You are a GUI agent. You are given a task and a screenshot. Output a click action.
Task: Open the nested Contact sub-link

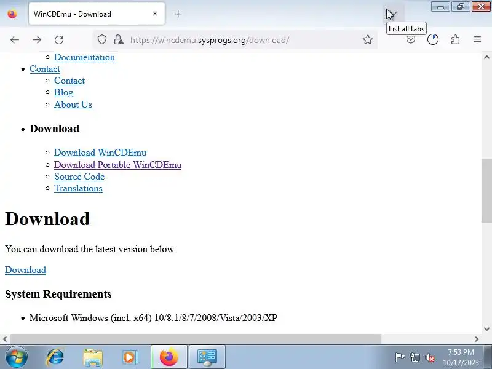tap(69, 81)
